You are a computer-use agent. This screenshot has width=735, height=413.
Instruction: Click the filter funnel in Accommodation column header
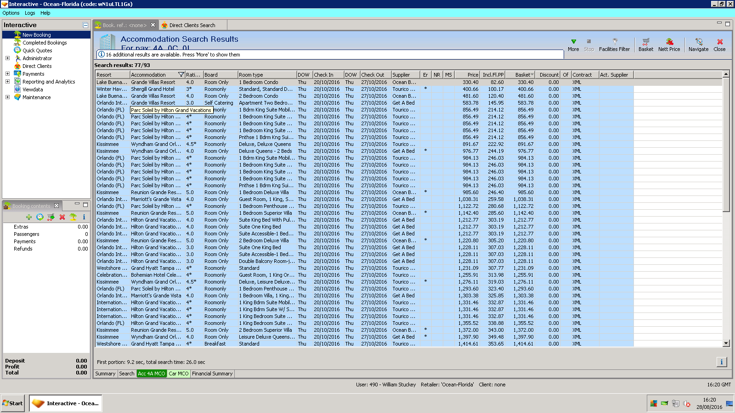181,74
